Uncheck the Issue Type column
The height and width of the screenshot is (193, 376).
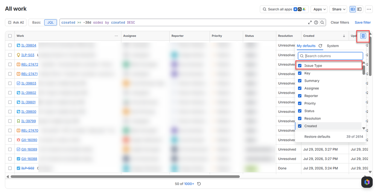click(x=300, y=66)
